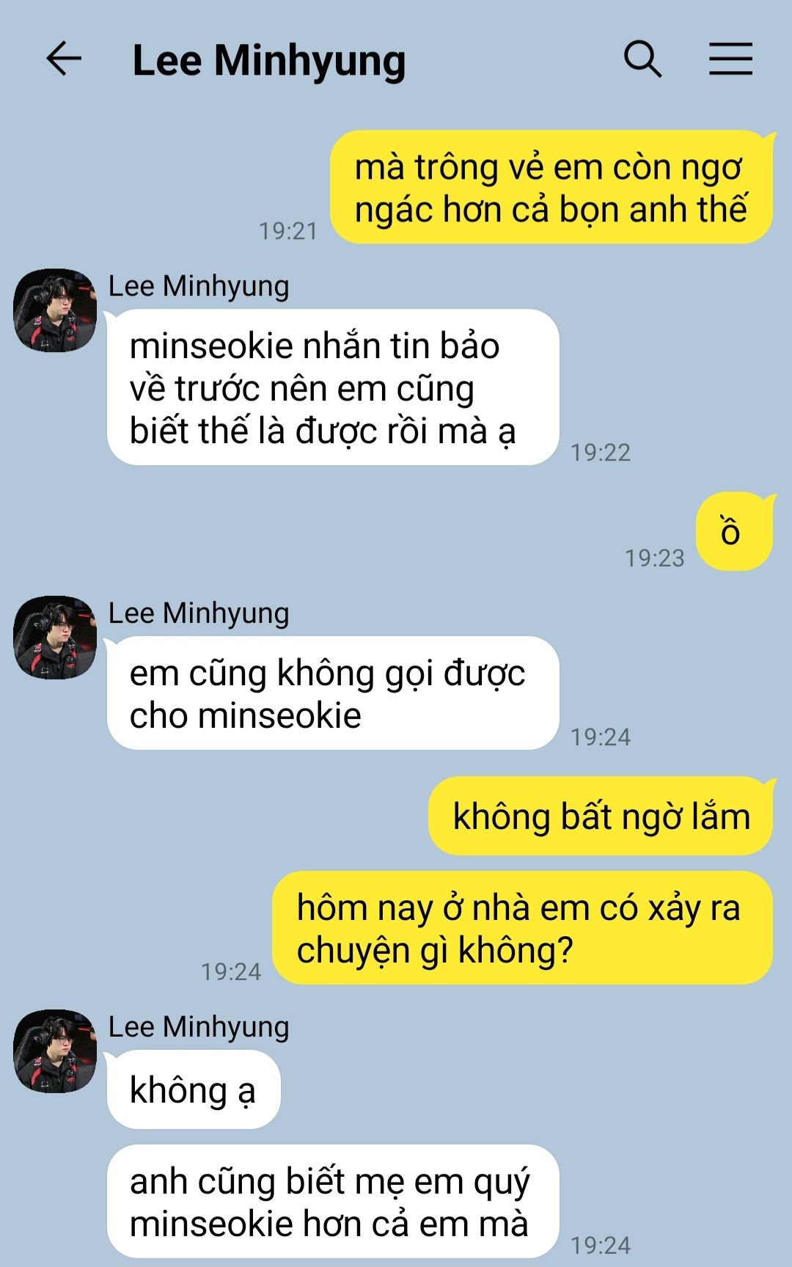Open the avatar beside the 'không ạ' message

[x=55, y=1051]
